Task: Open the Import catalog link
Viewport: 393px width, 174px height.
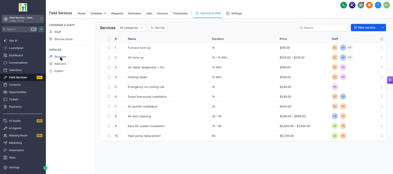Action: (59, 71)
